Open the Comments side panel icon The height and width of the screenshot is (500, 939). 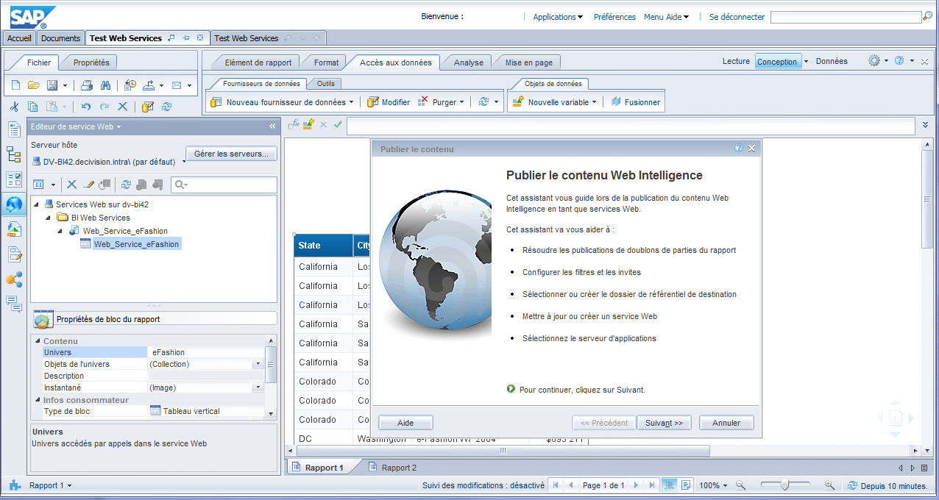tap(14, 302)
